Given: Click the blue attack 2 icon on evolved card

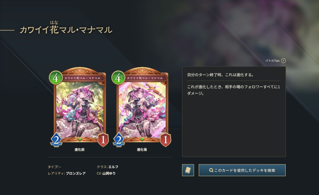Looking at the screenshot, I should pyautogui.click(x=119, y=140).
